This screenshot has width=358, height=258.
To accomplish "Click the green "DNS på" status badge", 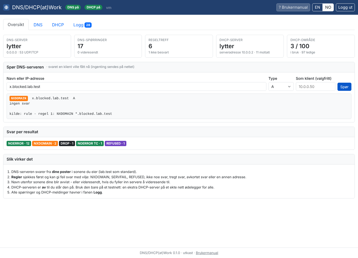I will tap(73, 7).
